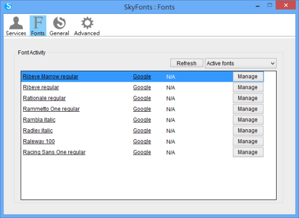Image resolution: width=299 pixels, height=218 pixels.
Task: Click Manage for Rationale regular
Action: pyautogui.click(x=248, y=98)
